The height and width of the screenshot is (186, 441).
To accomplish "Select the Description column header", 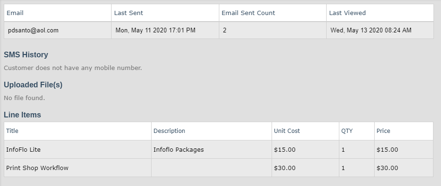I will (x=169, y=131).
